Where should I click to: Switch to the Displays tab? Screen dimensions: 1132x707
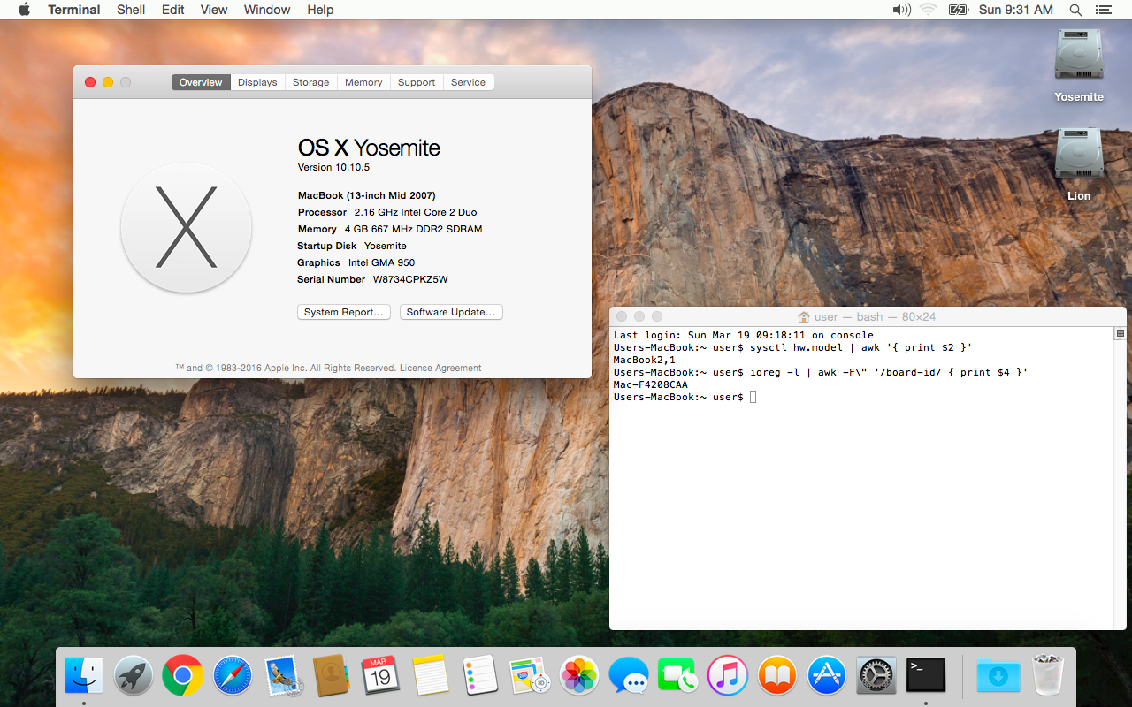[257, 82]
